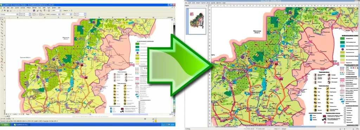The height and width of the screenshot is (130, 360).
Task: Click the Import icon in CorelDRAW toolbar
Action: (x=38, y=11)
